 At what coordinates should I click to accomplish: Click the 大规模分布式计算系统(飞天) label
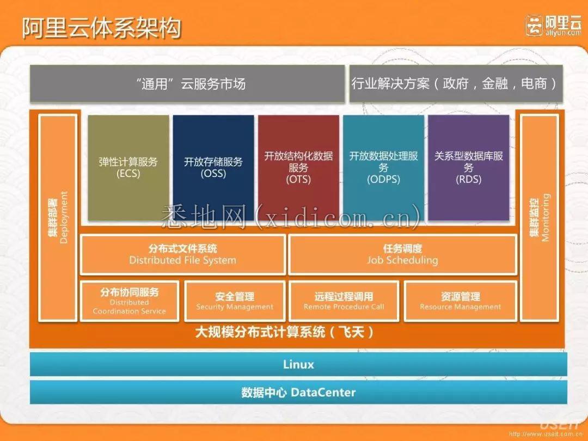point(285,332)
